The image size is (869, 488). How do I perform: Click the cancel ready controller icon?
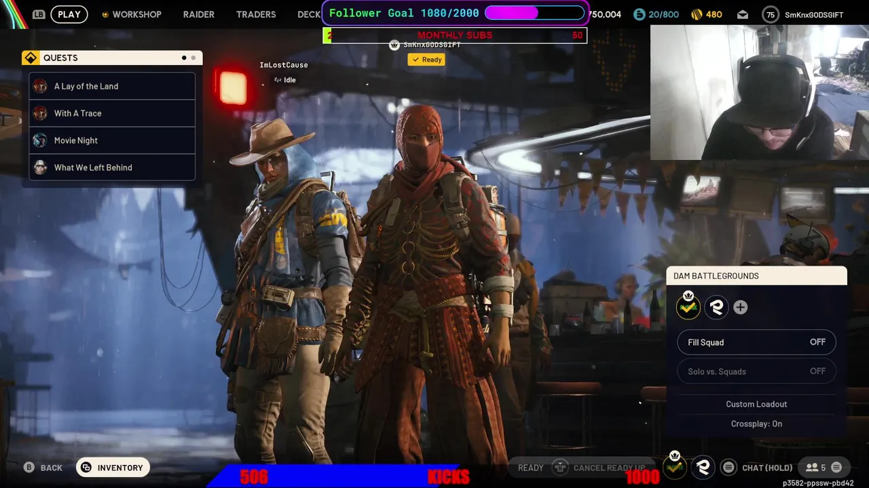pos(560,467)
